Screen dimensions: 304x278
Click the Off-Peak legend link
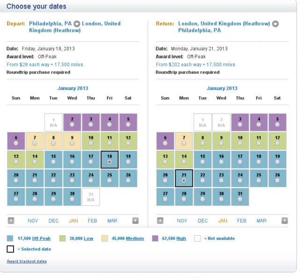tap(42, 238)
